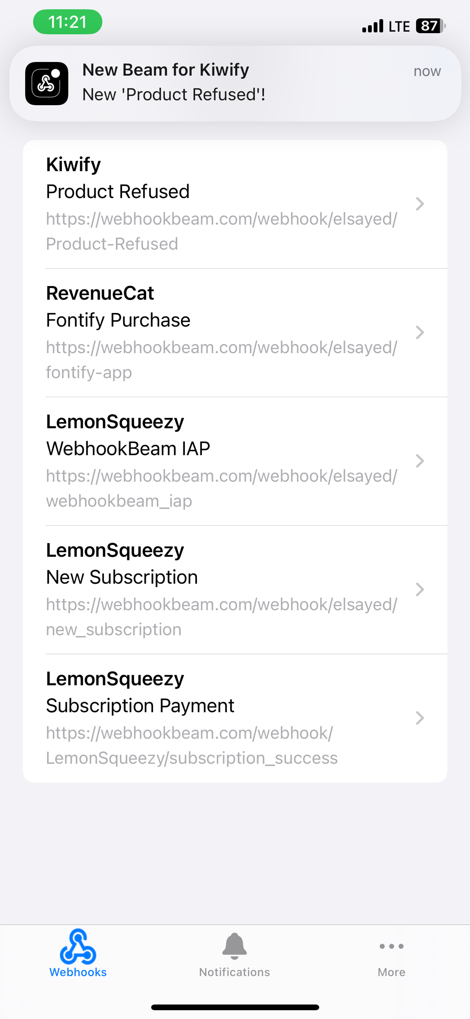470x1019 pixels.
Task: Switch to the Notifications tab label
Action: [x=234, y=972]
